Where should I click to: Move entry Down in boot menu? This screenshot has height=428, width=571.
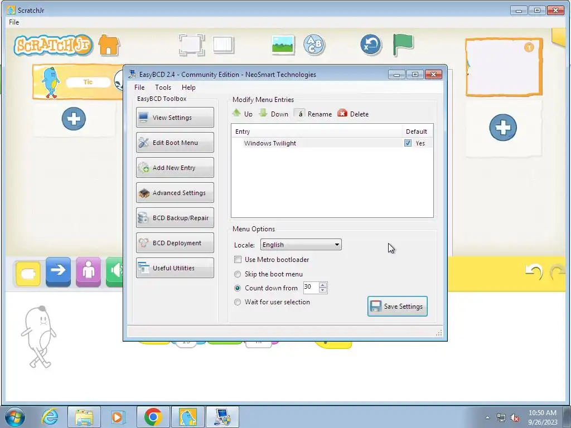click(x=273, y=114)
